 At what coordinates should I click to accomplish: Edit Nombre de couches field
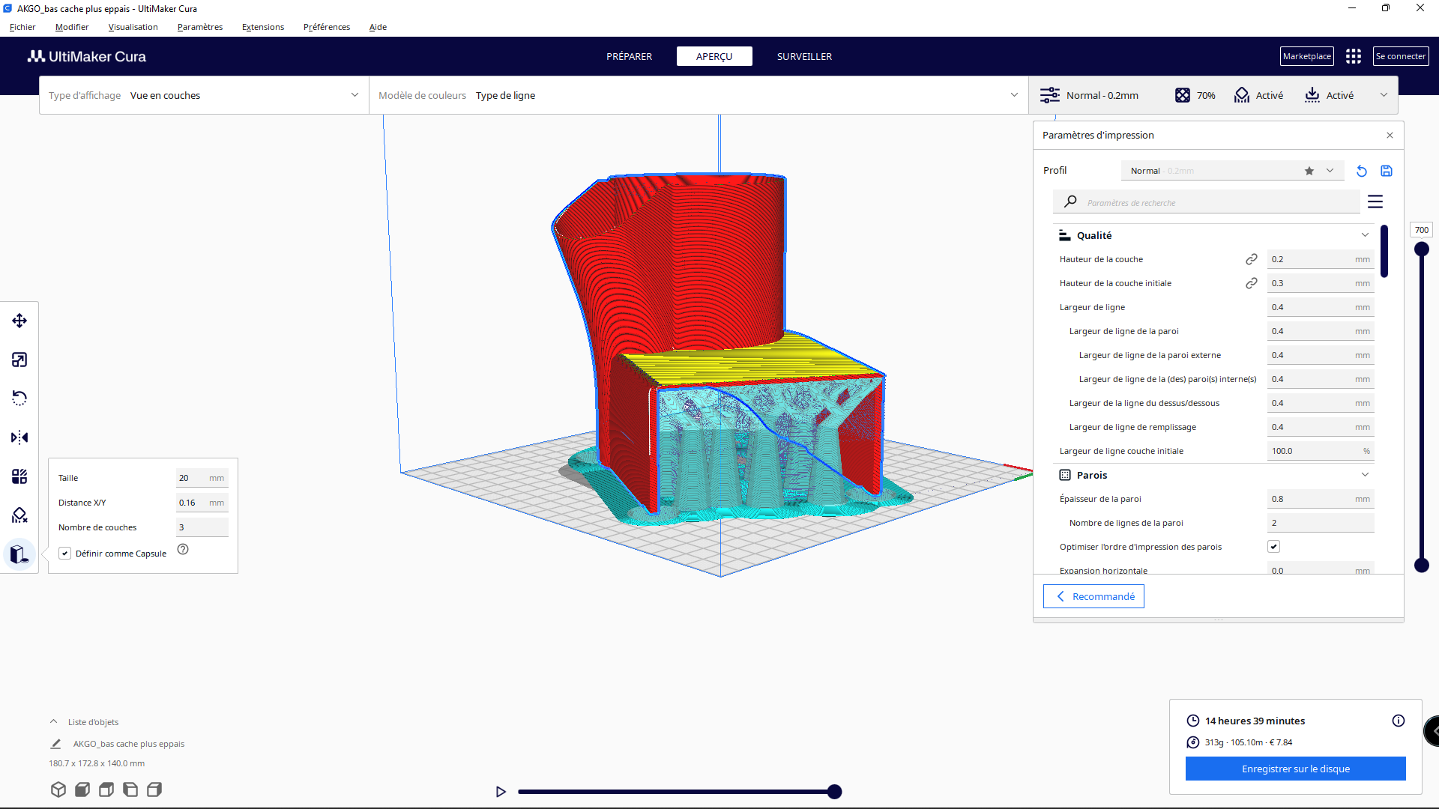coord(202,527)
